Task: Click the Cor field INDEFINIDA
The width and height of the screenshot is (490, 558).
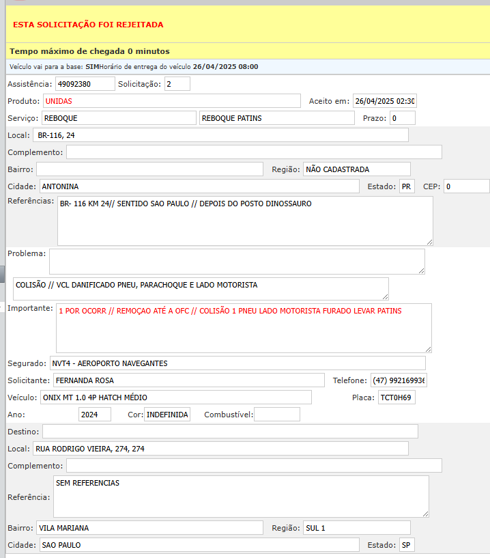Action: point(167,415)
